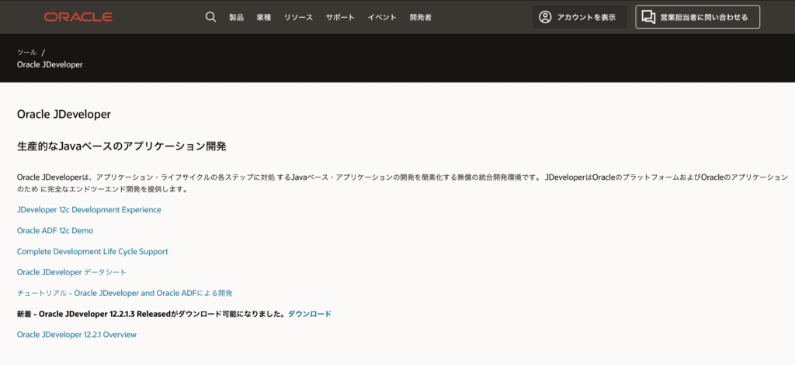This screenshot has width=795, height=365.
Task: Open the 開発者 menu
Action: tap(420, 17)
